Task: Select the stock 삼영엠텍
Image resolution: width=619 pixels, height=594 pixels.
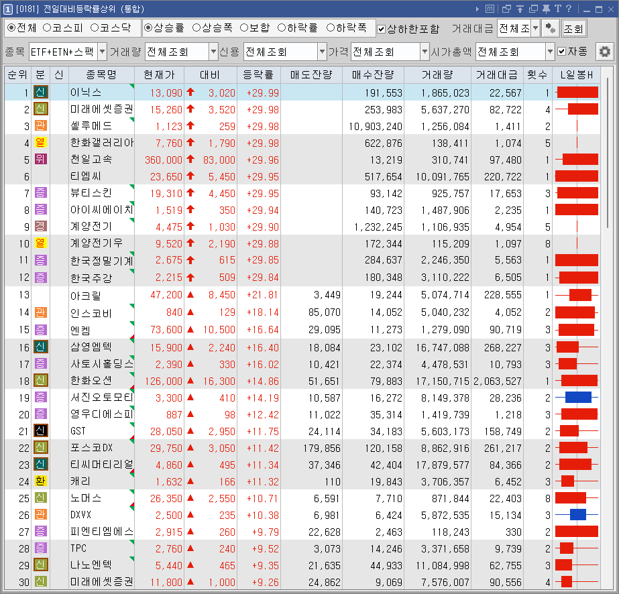Action: pos(91,347)
